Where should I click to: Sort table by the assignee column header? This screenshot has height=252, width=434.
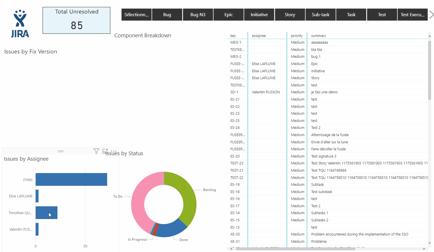point(259,36)
